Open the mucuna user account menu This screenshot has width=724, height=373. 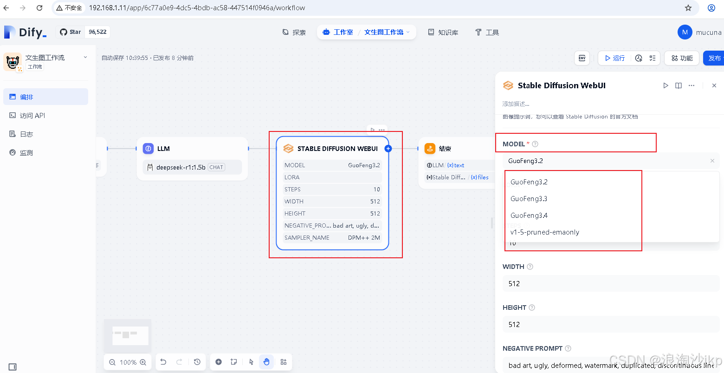(x=700, y=32)
